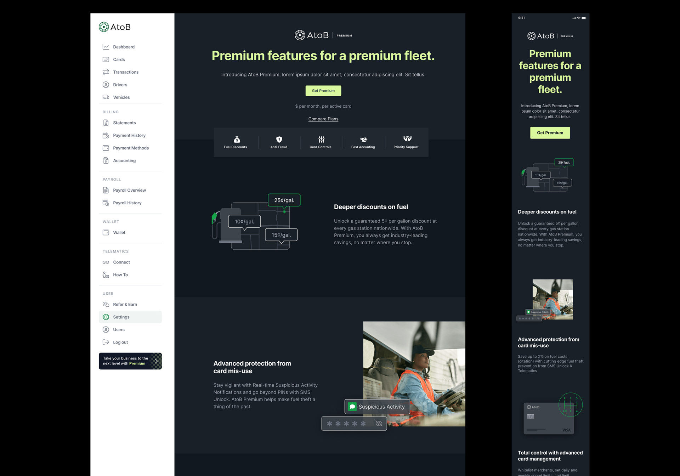Click the truck driver photo on desktop page

(414, 374)
